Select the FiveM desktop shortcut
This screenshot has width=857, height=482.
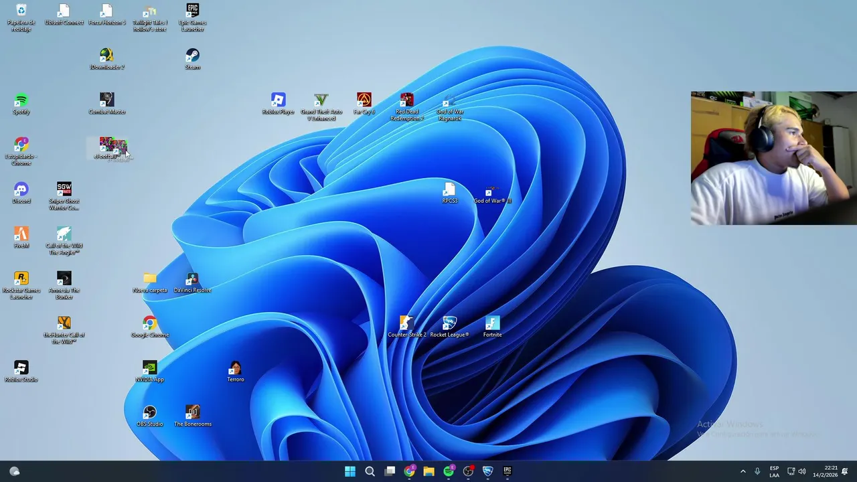tap(21, 238)
